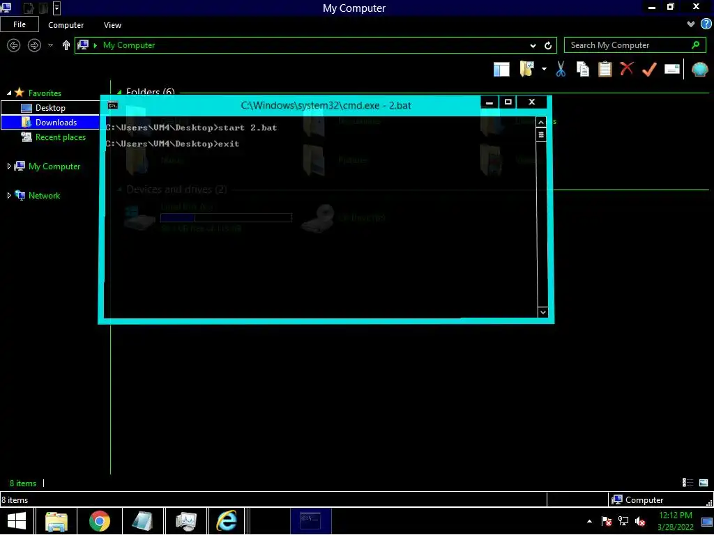Paste using the clipboard icon
This screenshot has width=714, height=535.
click(x=605, y=69)
